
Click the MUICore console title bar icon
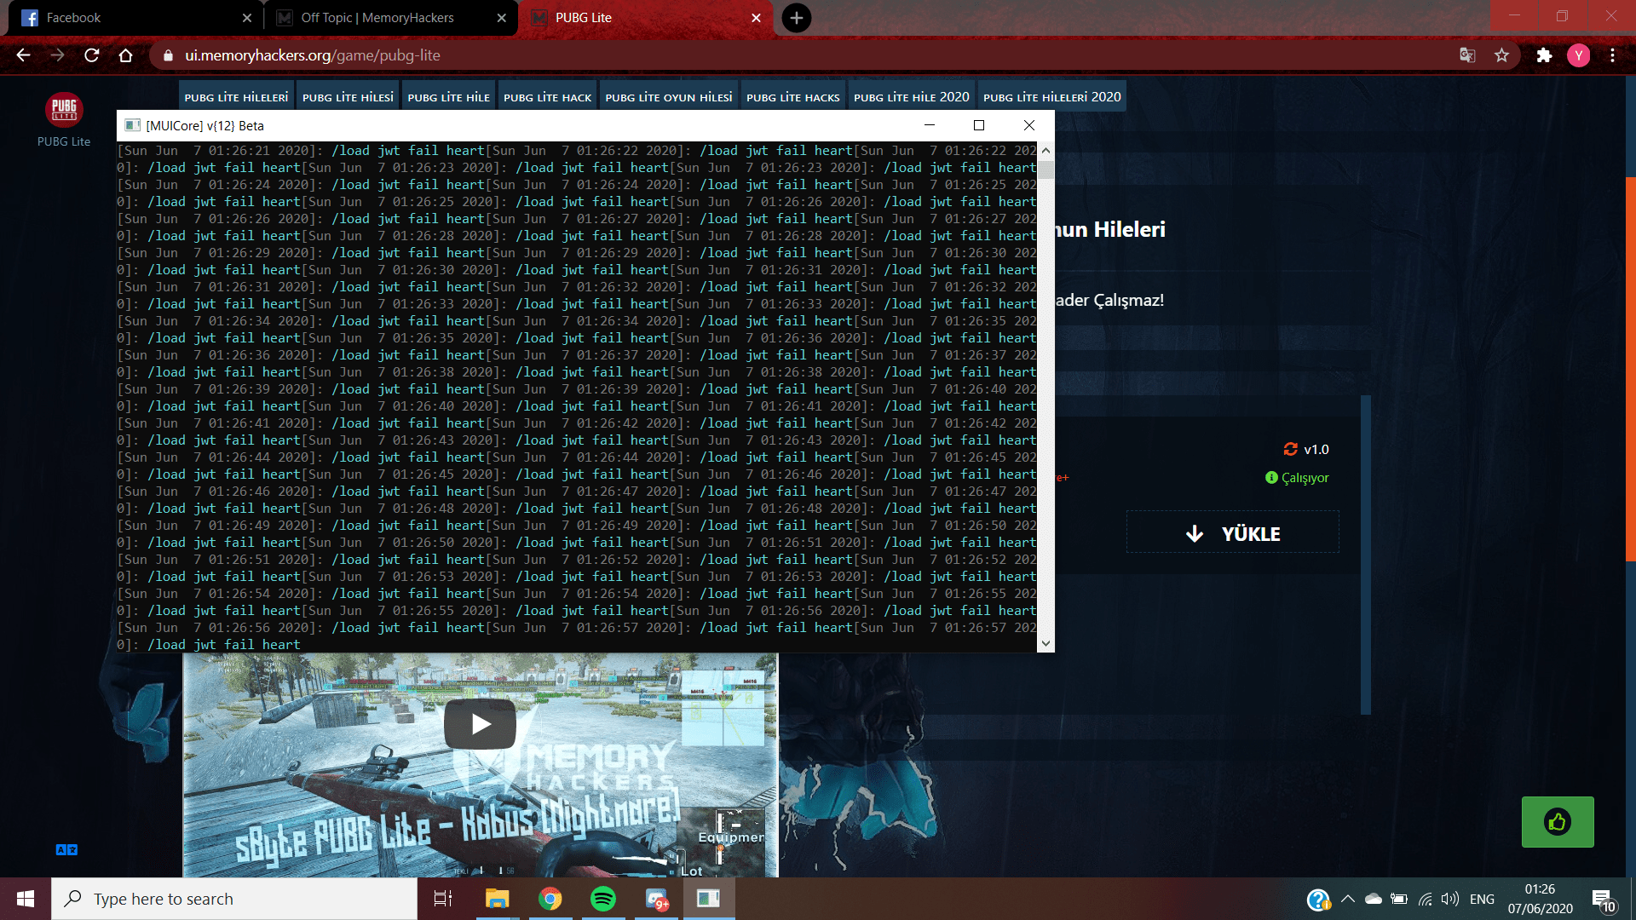click(x=132, y=125)
